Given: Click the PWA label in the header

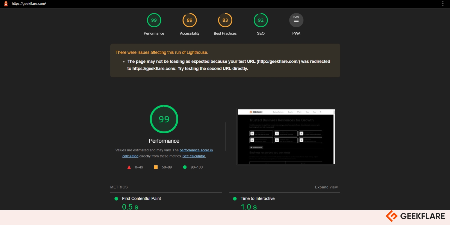Looking at the screenshot, I should (x=296, y=33).
